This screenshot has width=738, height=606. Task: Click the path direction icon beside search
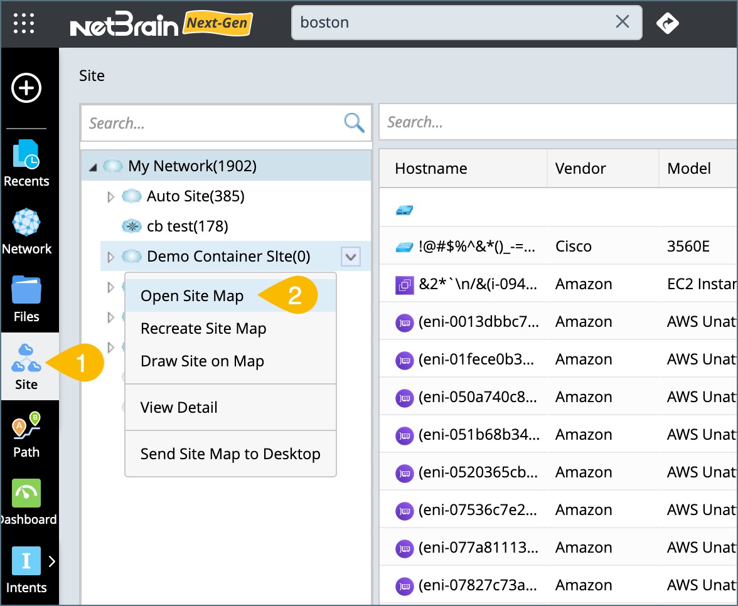coord(667,23)
